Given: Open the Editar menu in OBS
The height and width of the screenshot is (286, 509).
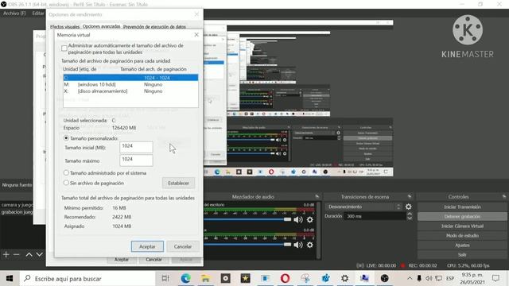Looking at the screenshot, I should coord(38,14).
